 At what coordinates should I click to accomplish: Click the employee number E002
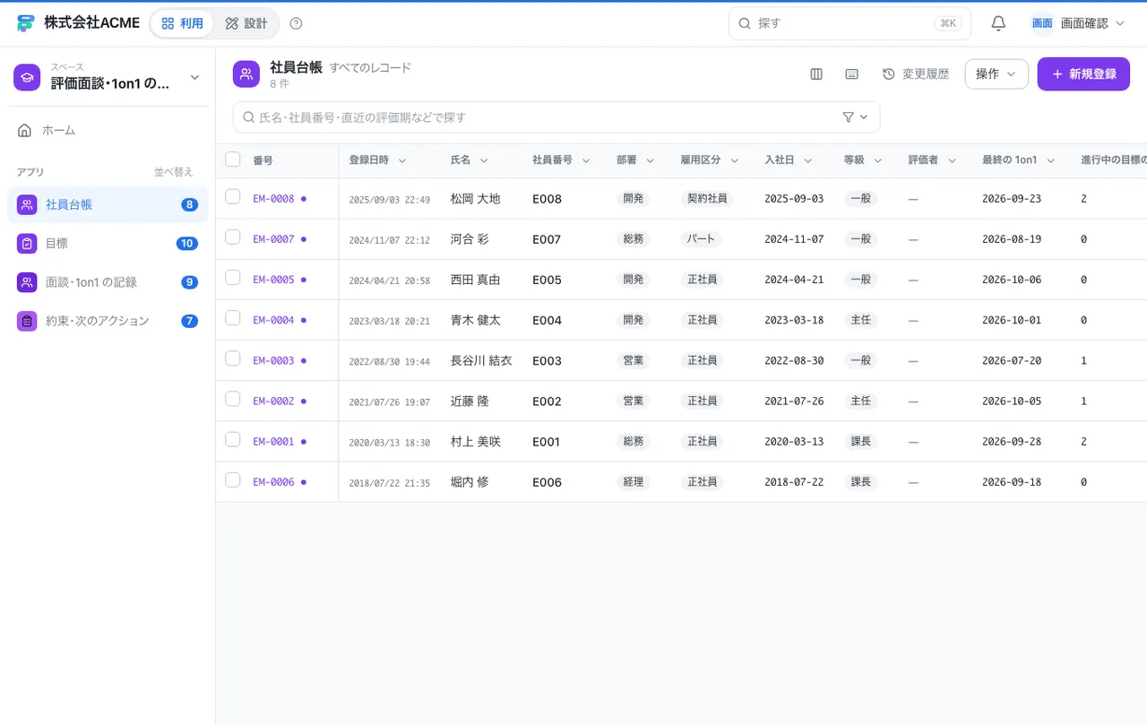[x=547, y=401]
